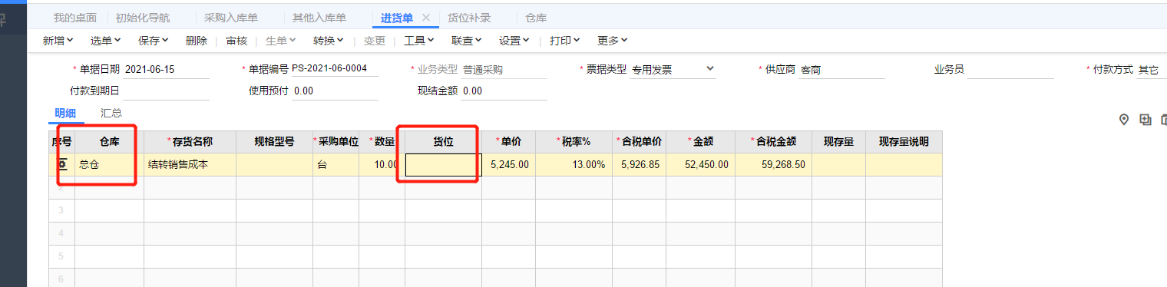
Task: Click the 付款到期日 field
Action: coord(166,91)
